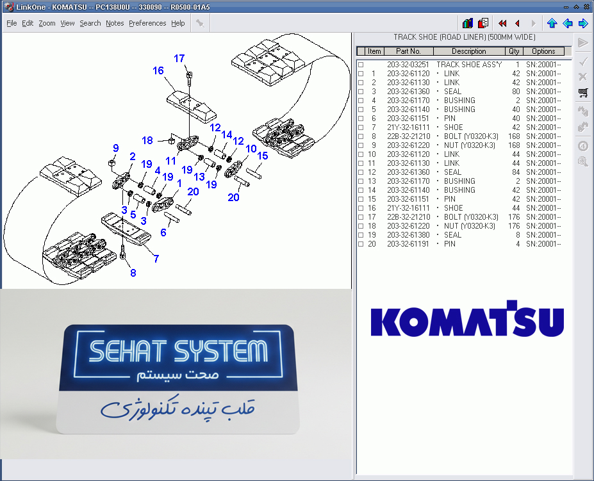Go up a level with the blue up arrow
This screenshot has height=481, width=594.
(x=552, y=24)
